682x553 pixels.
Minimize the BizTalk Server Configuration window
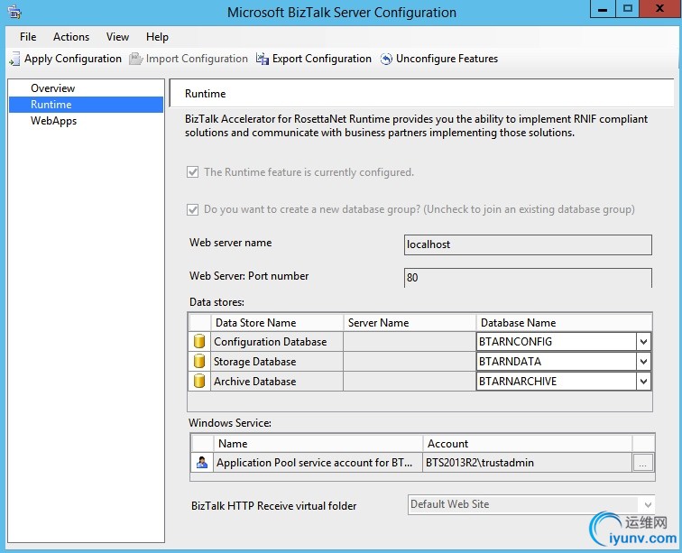click(x=603, y=9)
